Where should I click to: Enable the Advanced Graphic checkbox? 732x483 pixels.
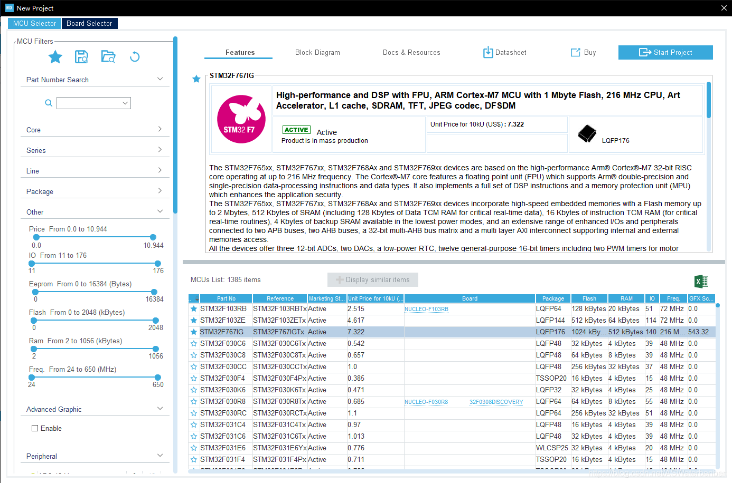tap(35, 428)
